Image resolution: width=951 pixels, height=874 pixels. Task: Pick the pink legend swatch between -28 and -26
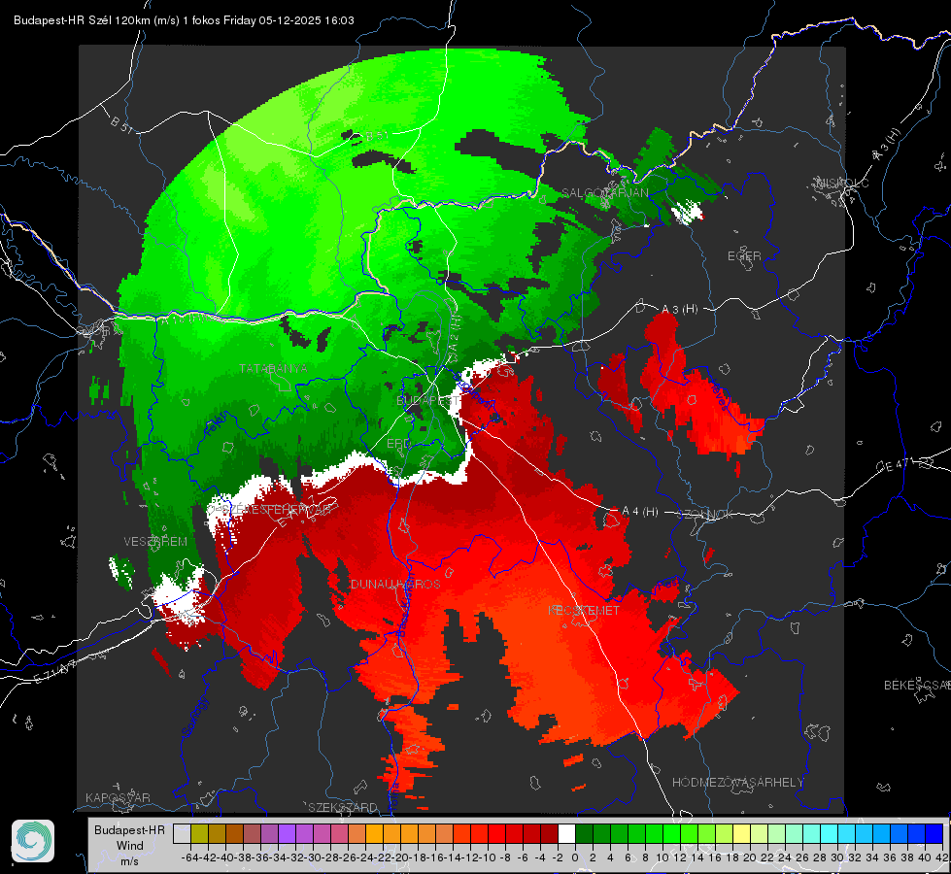(339, 834)
